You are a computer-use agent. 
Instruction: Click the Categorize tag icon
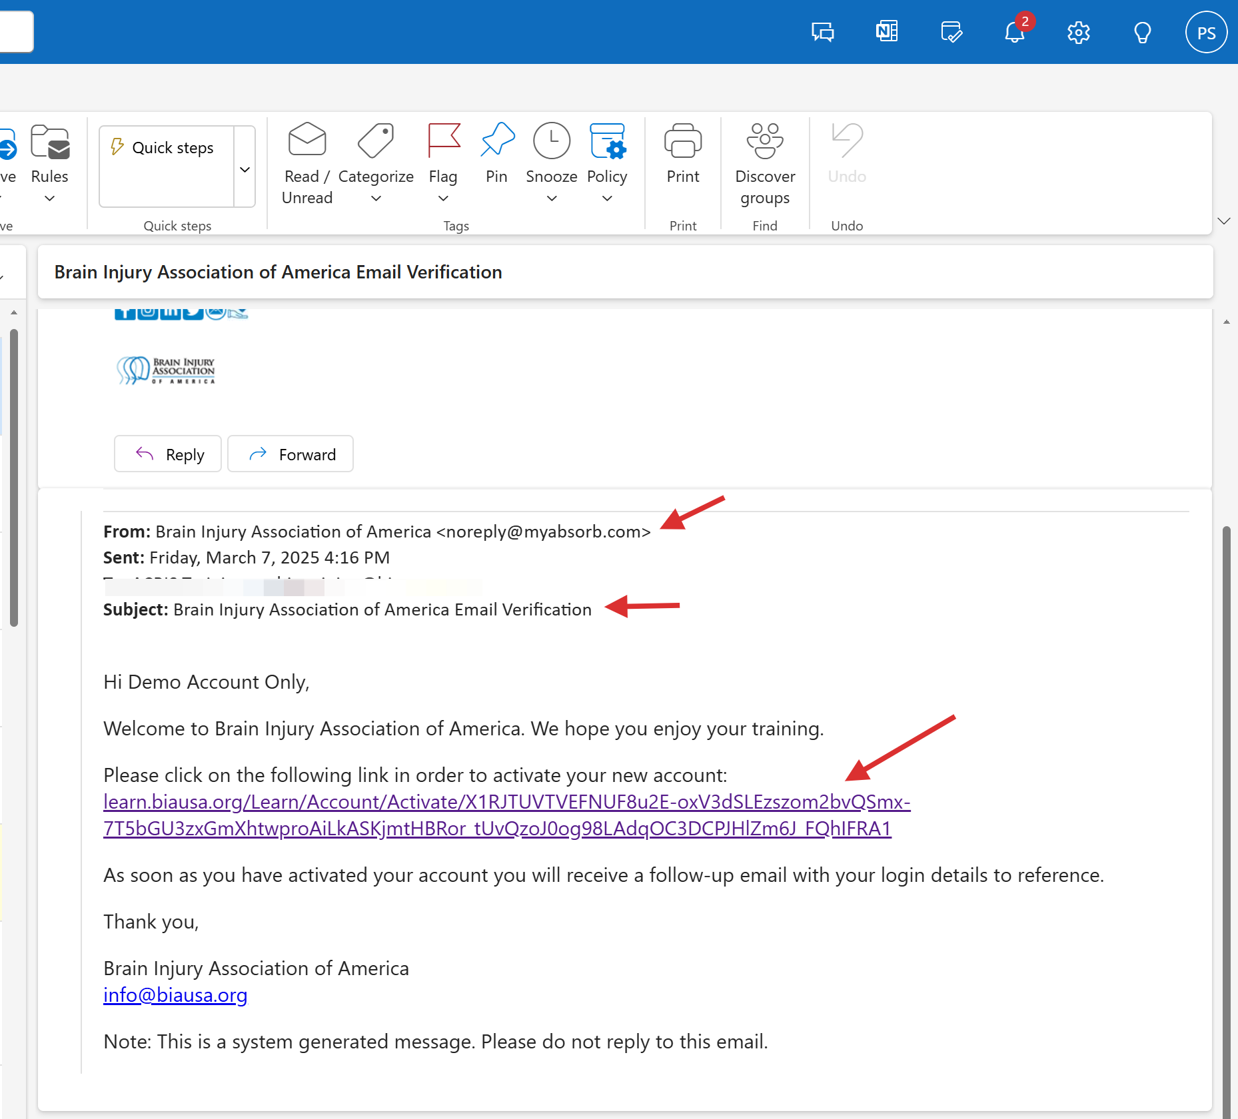tap(376, 141)
